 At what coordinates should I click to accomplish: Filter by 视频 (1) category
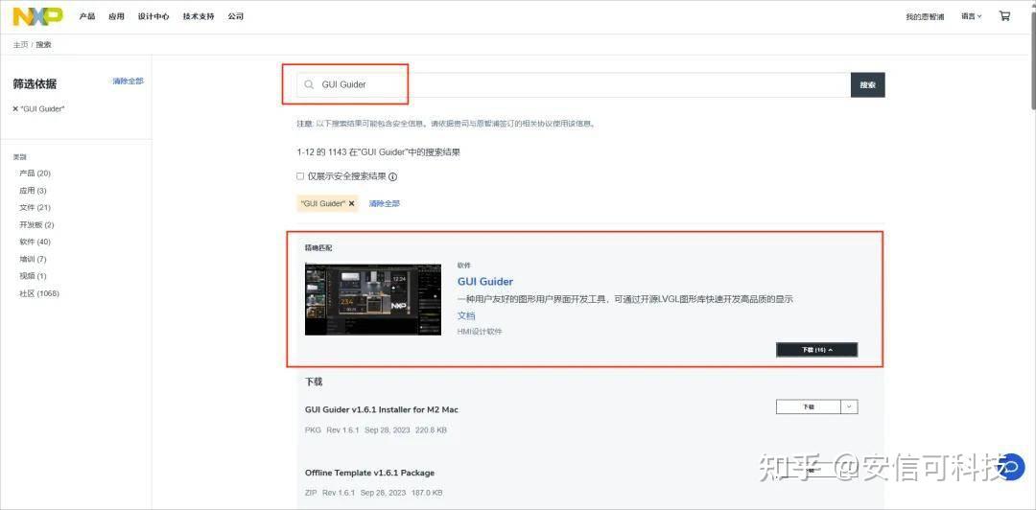pos(33,275)
